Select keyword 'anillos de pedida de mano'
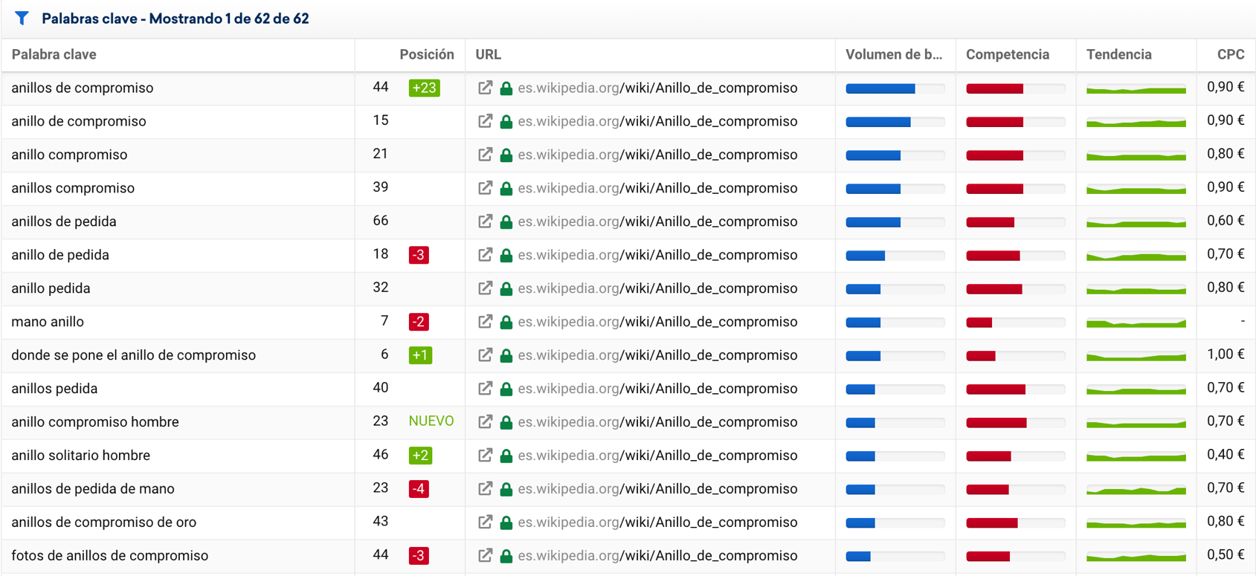Image resolution: width=1256 pixels, height=576 pixels. (x=93, y=489)
